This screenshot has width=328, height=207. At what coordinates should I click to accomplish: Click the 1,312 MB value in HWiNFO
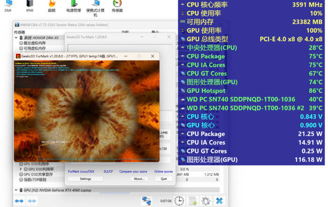click(x=212, y=174)
